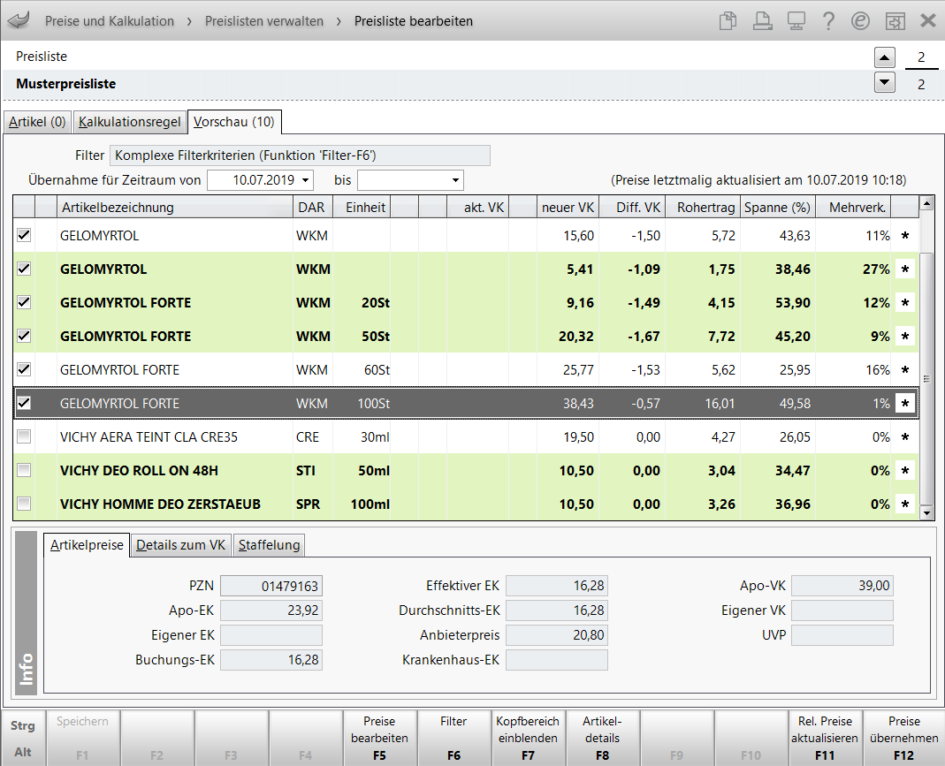This screenshot has height=766, width=945.
Task: Click the star of VICHY AERA TEINT row
Action: point(904,437)
